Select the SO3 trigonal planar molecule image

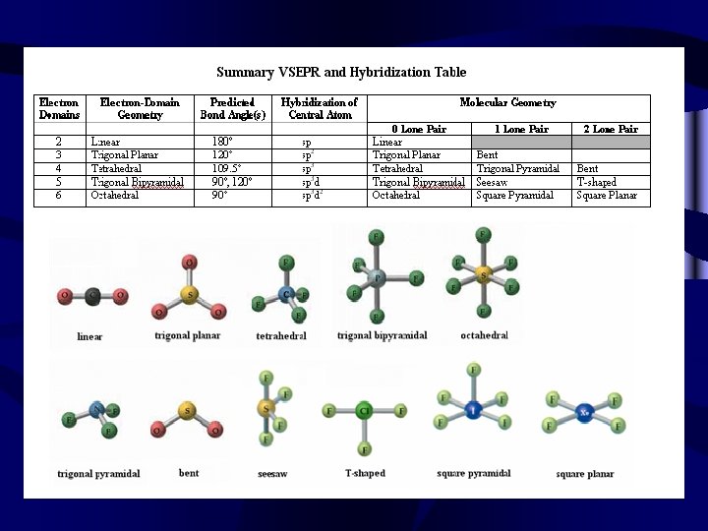[x=189, y=287]
